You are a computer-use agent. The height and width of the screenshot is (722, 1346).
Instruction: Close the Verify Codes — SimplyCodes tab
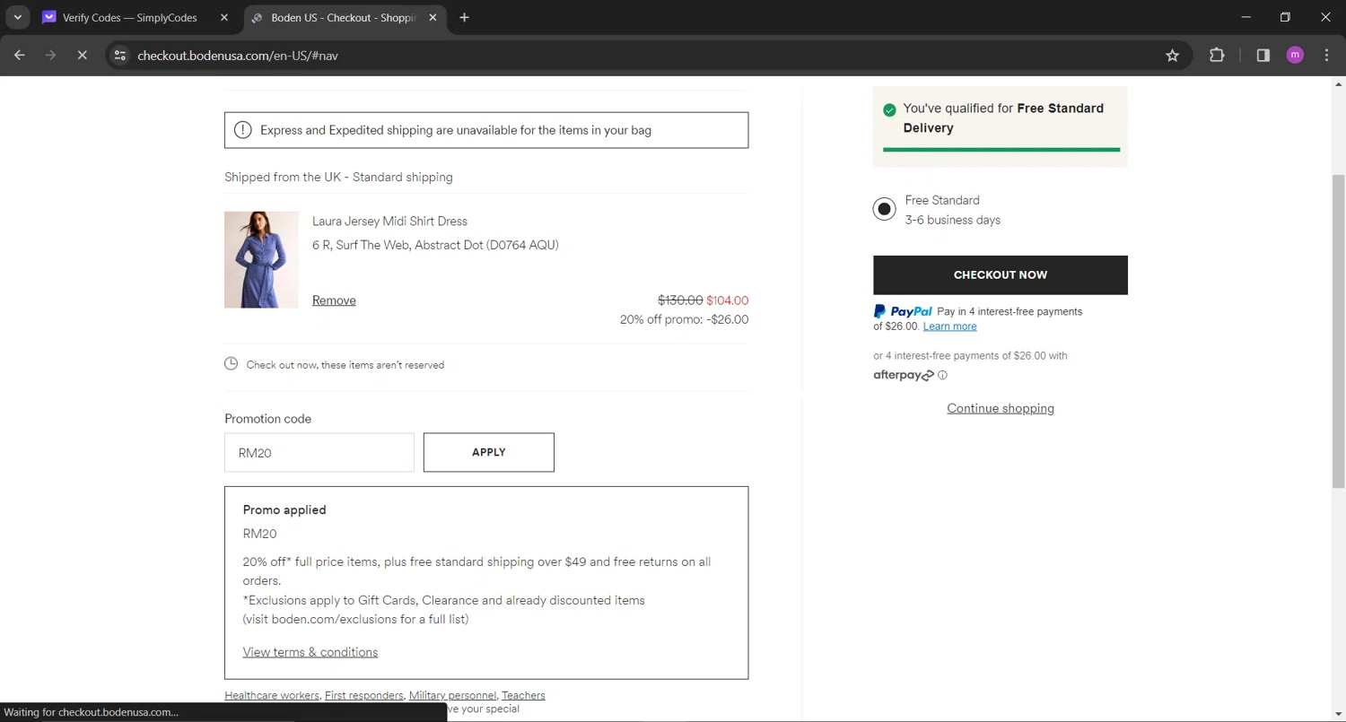point(224,17)
